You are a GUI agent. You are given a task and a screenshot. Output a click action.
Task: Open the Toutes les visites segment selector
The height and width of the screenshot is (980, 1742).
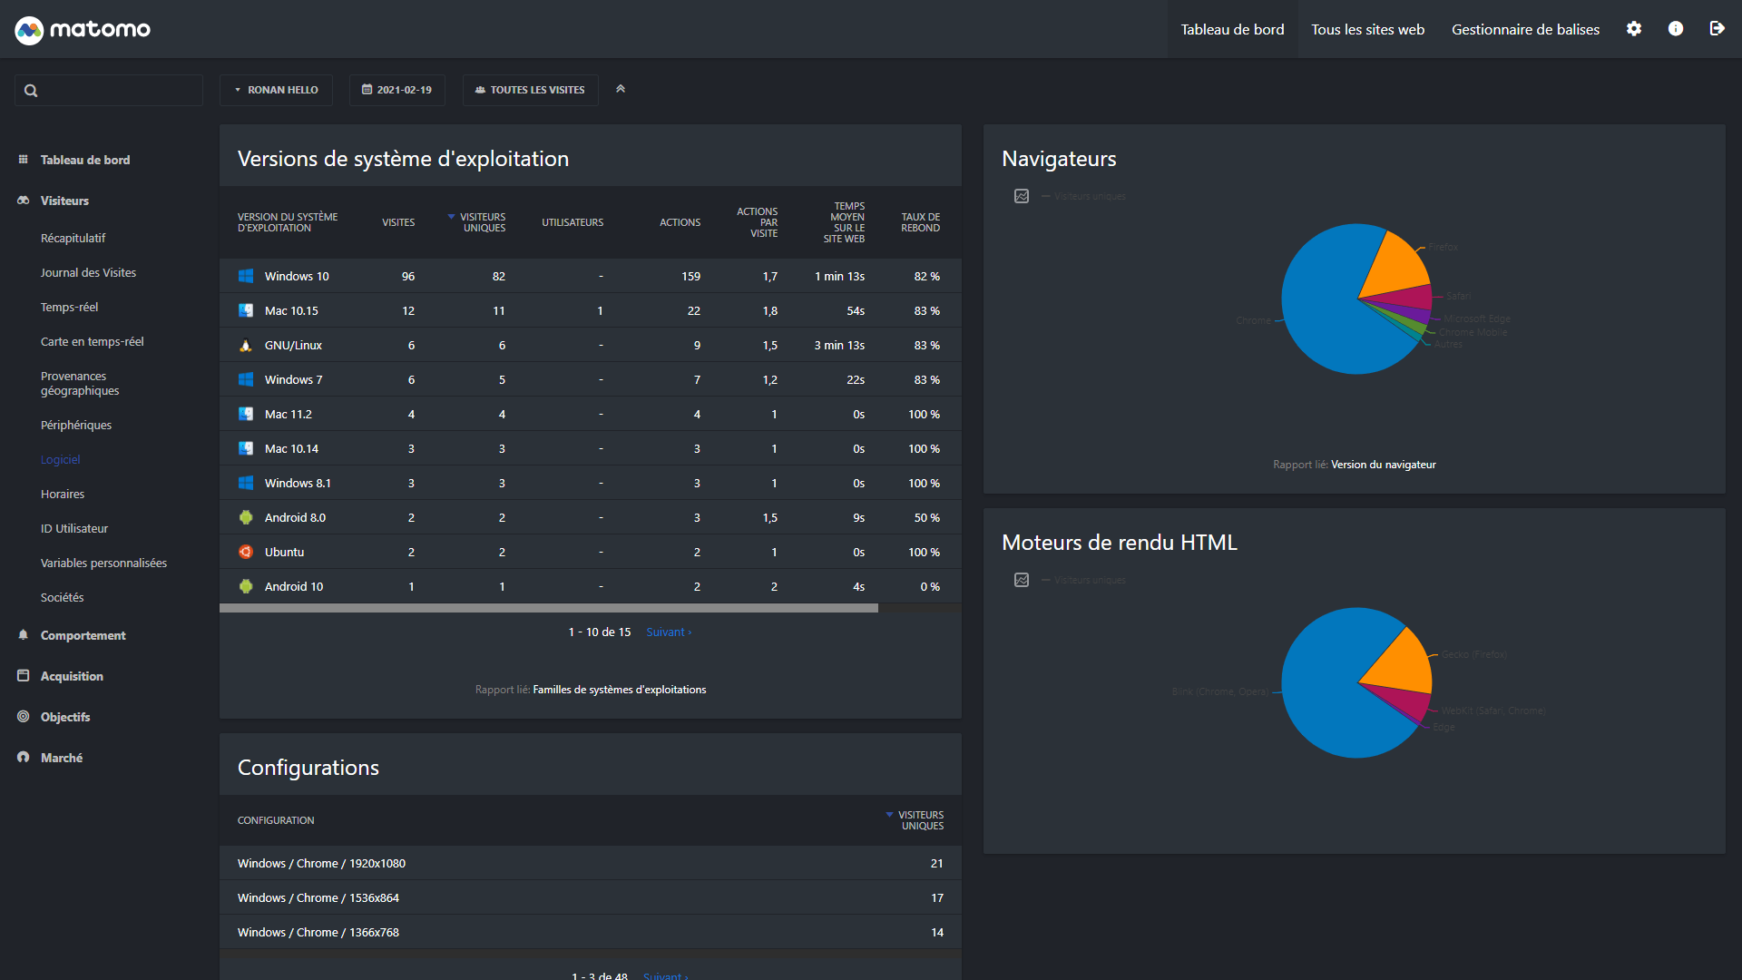[530, 90]
